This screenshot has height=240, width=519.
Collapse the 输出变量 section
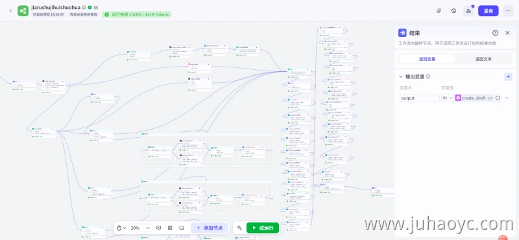point(400,76)
